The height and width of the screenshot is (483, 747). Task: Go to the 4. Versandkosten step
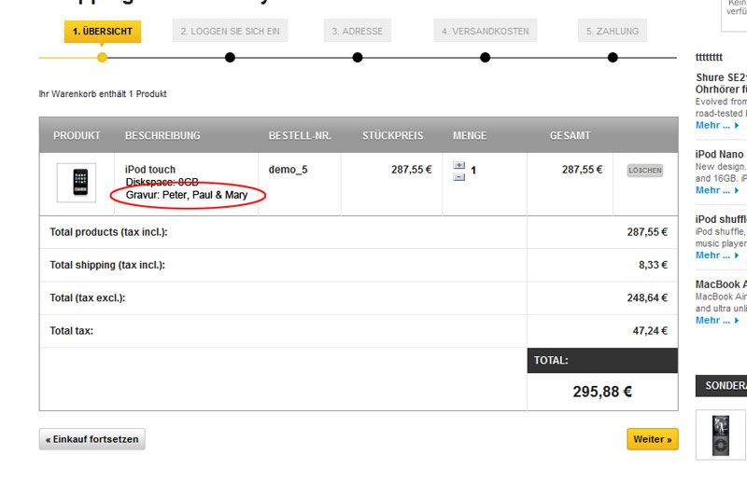click(485, 31)
